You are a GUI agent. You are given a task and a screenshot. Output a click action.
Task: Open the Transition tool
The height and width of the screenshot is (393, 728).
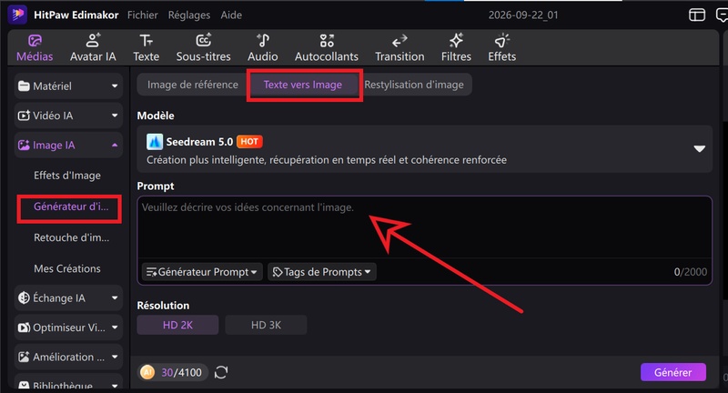click(x=399, y=48)
